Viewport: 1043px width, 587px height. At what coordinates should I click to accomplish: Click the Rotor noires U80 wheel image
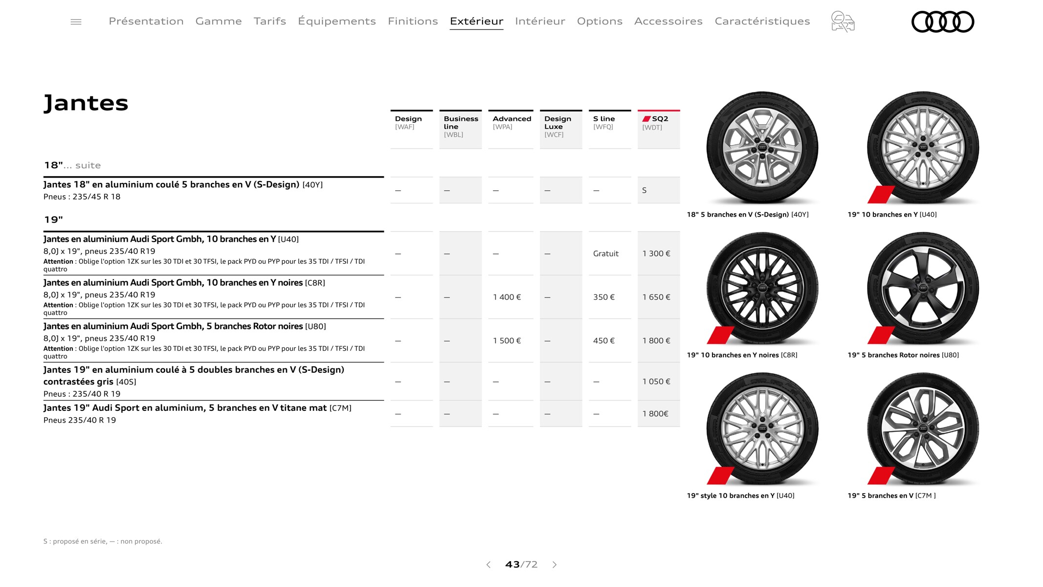click(923, 288)
